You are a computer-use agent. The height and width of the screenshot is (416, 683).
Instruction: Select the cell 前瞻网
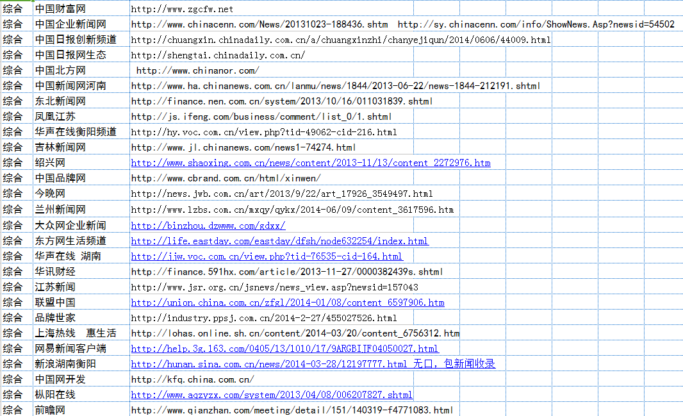[81, 410]
